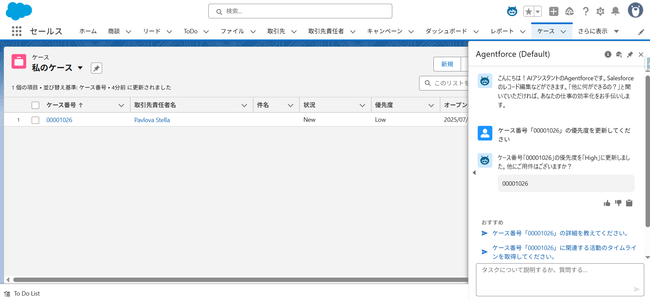Open the global actions plus icon
650x300 pixels.
coord(554,12)
